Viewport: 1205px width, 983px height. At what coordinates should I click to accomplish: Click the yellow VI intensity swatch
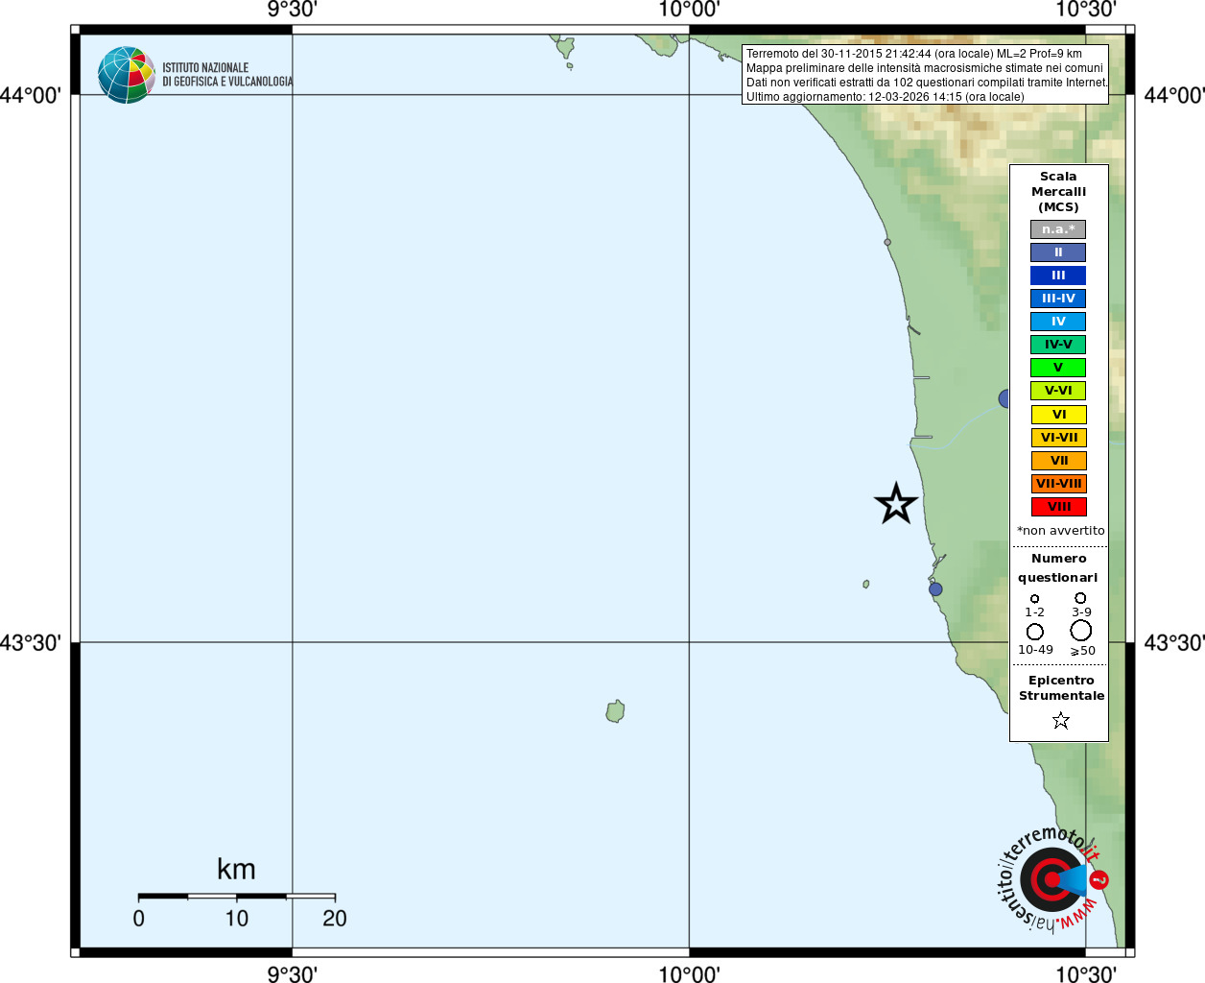click(x=1058, y=415)
